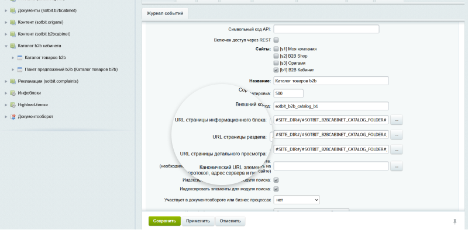The width and height of the screenshot is (468, 230).
Task: Check the [s1] Моя компания site
Action: (x=276, y=49)
